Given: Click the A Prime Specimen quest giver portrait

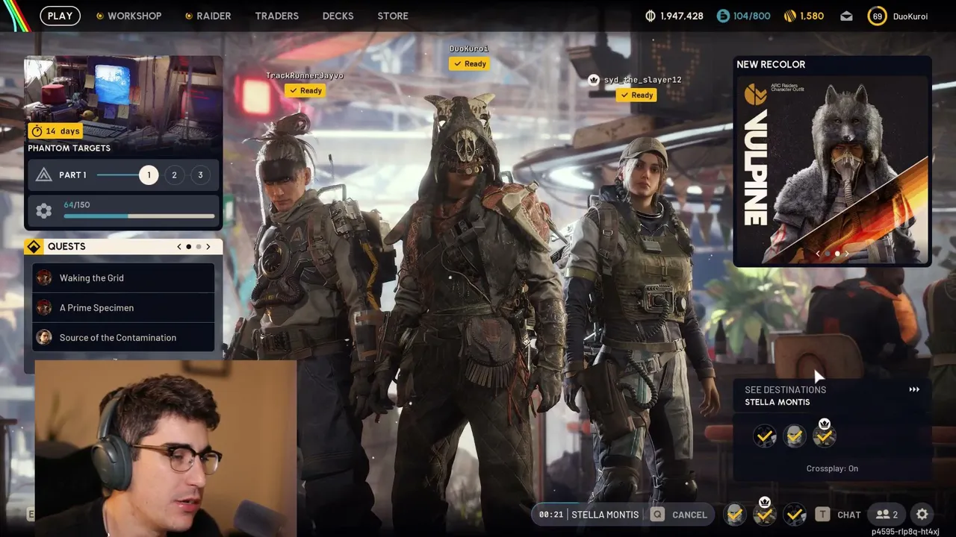Looking at the screenshot, I should [44, 307].
